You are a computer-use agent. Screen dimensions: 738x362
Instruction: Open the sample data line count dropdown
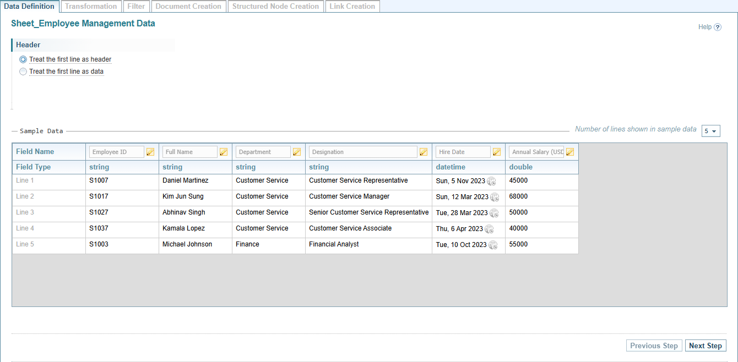tap(710, 131)
